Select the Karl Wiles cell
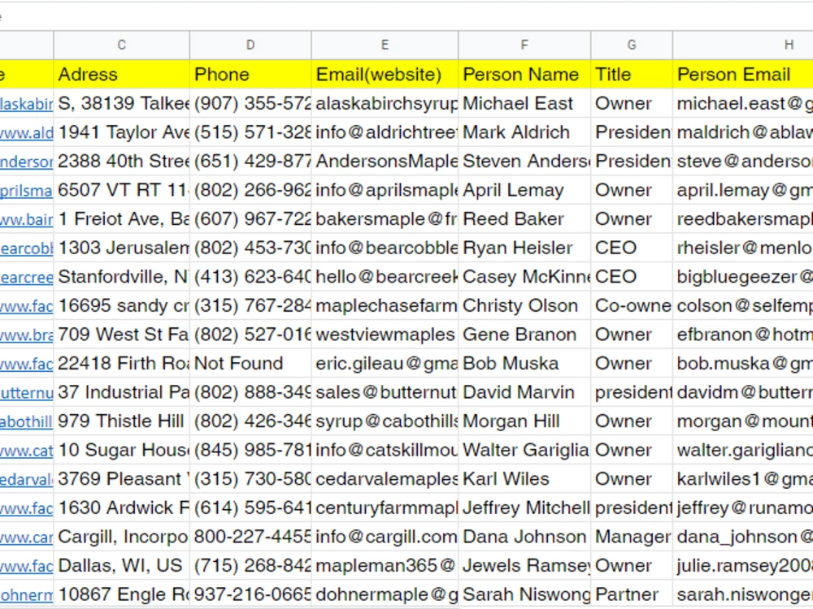 tap(524, 479)
